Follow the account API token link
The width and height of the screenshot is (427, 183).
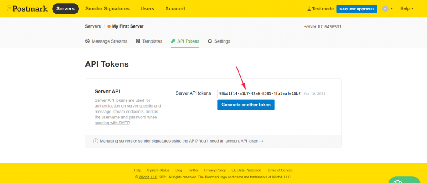pos(244,141)
